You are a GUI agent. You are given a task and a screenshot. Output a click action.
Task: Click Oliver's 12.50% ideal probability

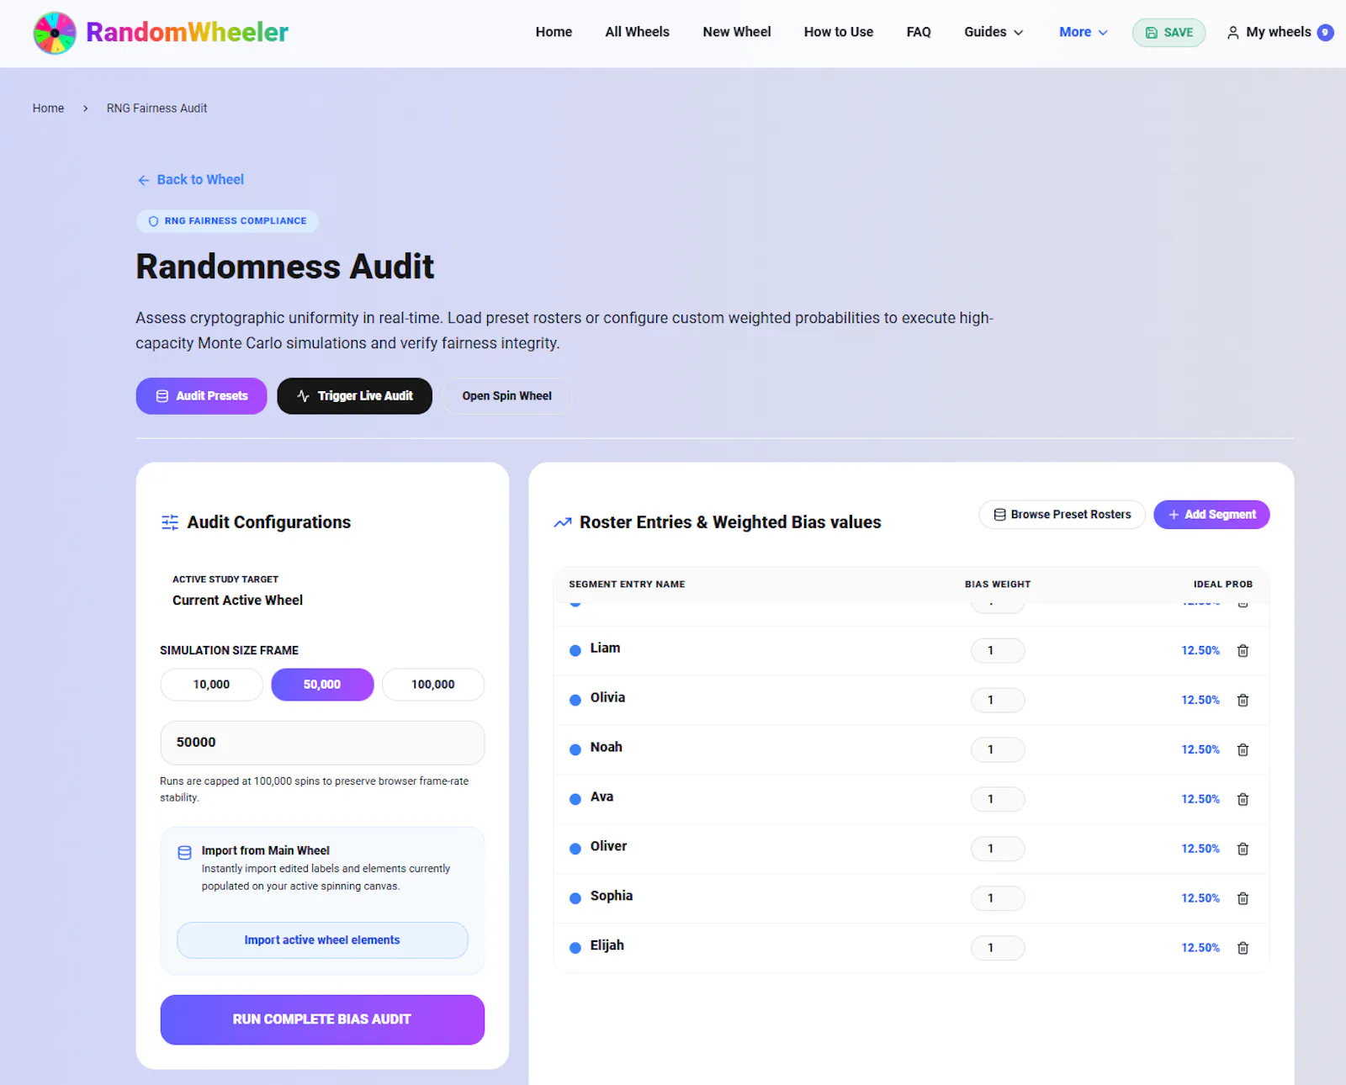(1200, 849)
